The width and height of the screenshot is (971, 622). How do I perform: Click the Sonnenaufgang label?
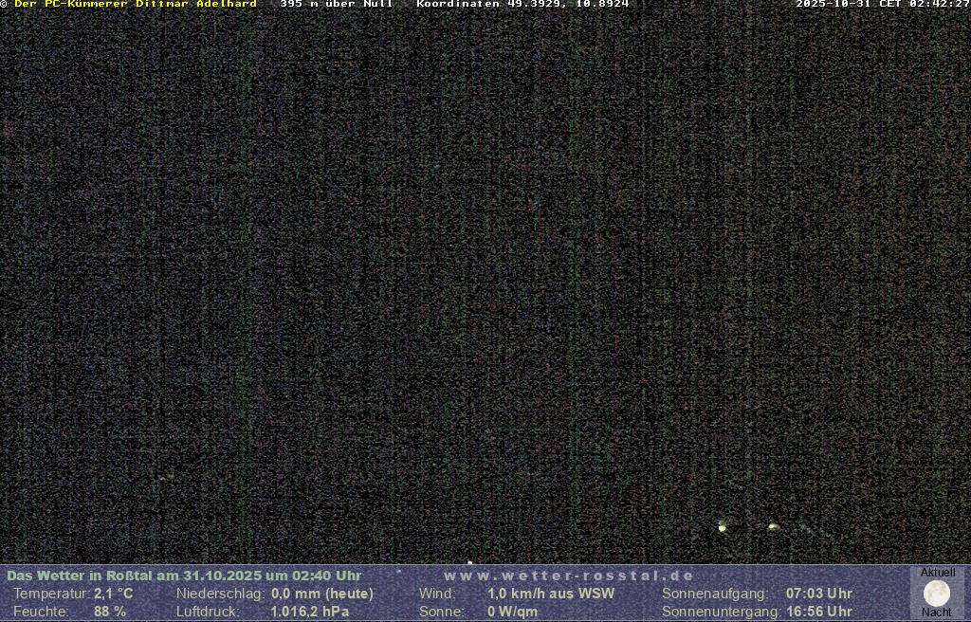[714, 594]
